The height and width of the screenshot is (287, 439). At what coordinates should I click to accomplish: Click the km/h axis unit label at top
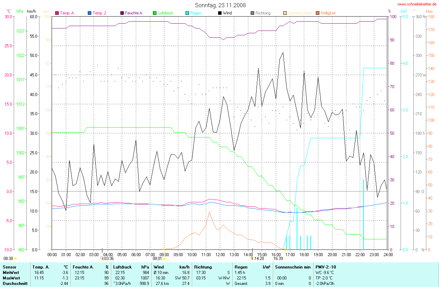(32, 11)
